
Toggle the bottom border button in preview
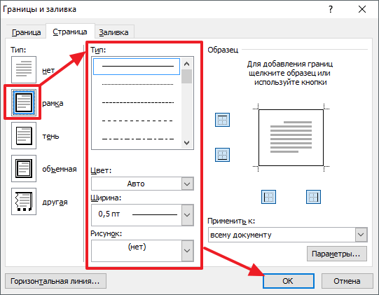click(x=222, y=155)
